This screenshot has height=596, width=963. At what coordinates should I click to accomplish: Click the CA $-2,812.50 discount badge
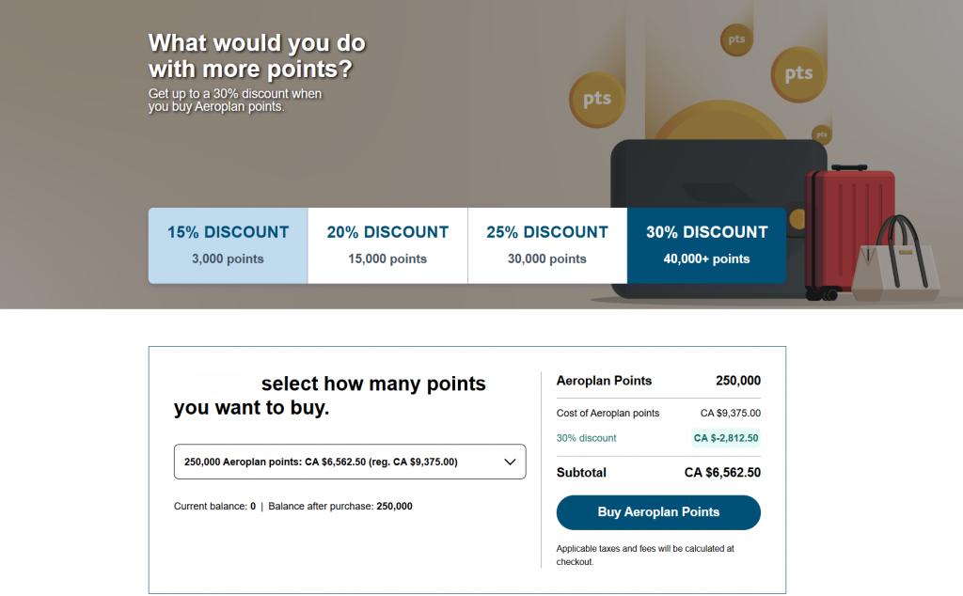tap(726, 438)
